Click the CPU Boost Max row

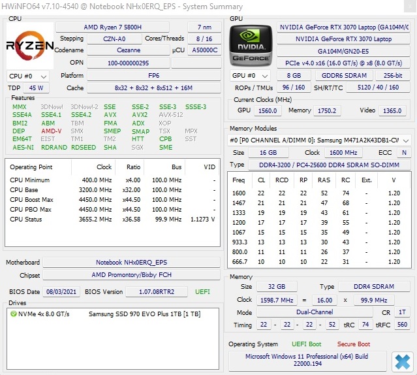pos(112,200)
